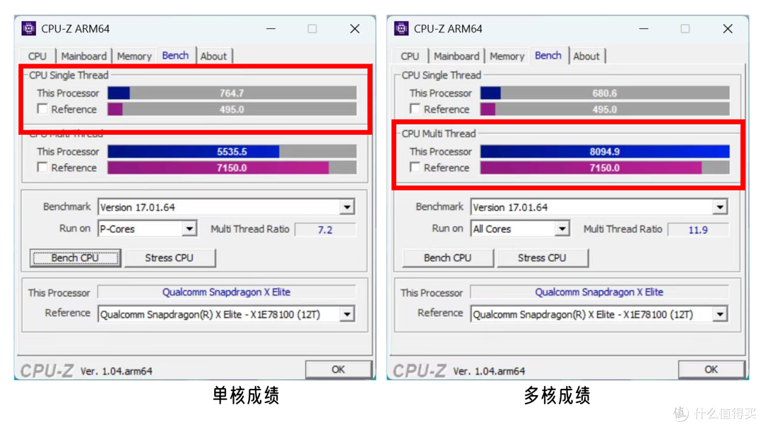Maximize the right CPU-Z window
Image resolution: width=763 pixels, height=429 pixels.
685,29
